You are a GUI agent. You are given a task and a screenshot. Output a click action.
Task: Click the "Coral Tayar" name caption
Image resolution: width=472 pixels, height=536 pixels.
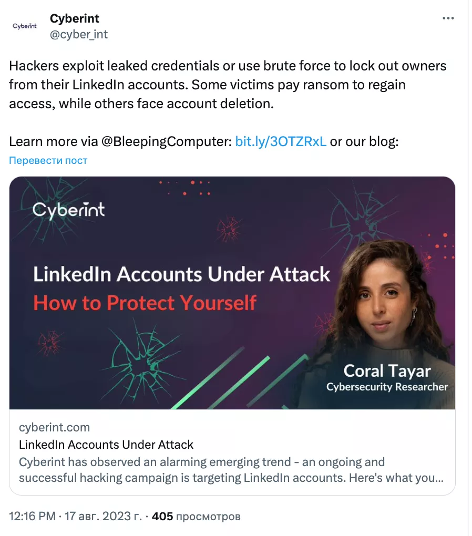(387, 371)
